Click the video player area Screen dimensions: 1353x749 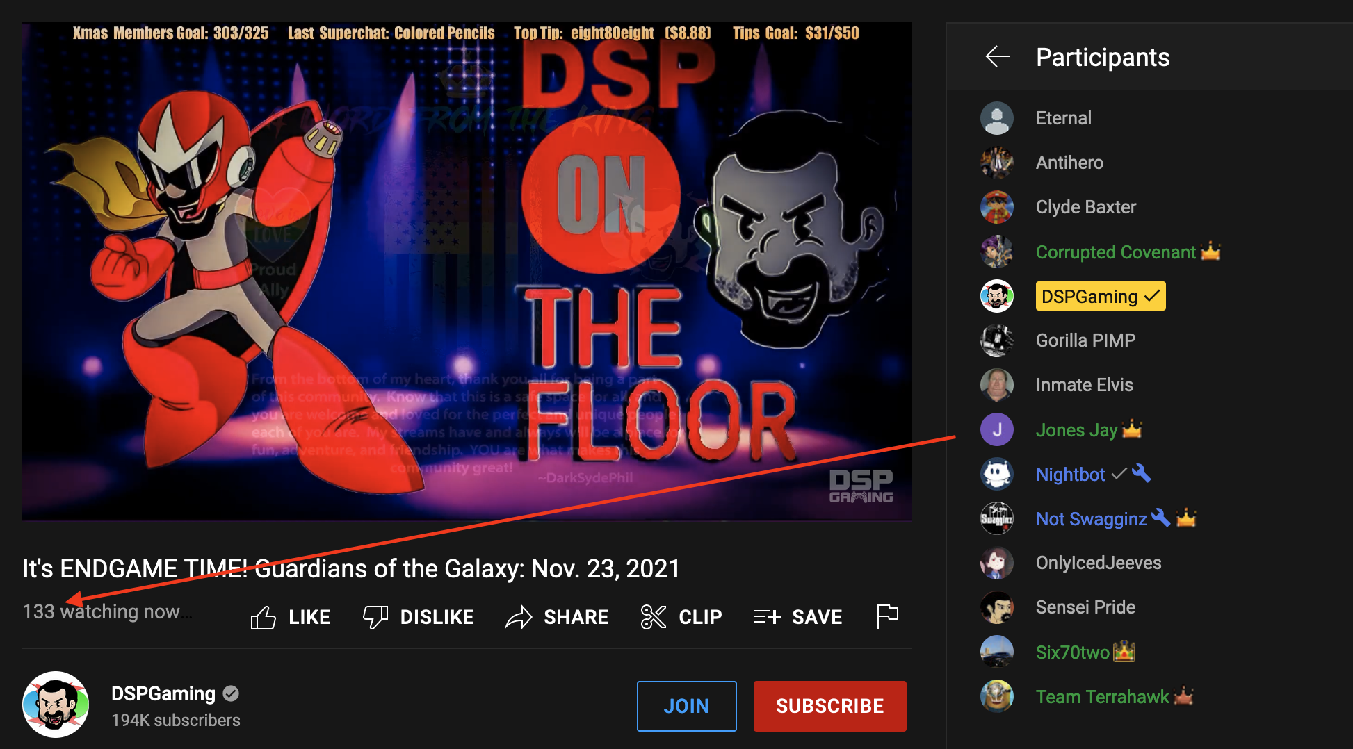tap(467, 272)
